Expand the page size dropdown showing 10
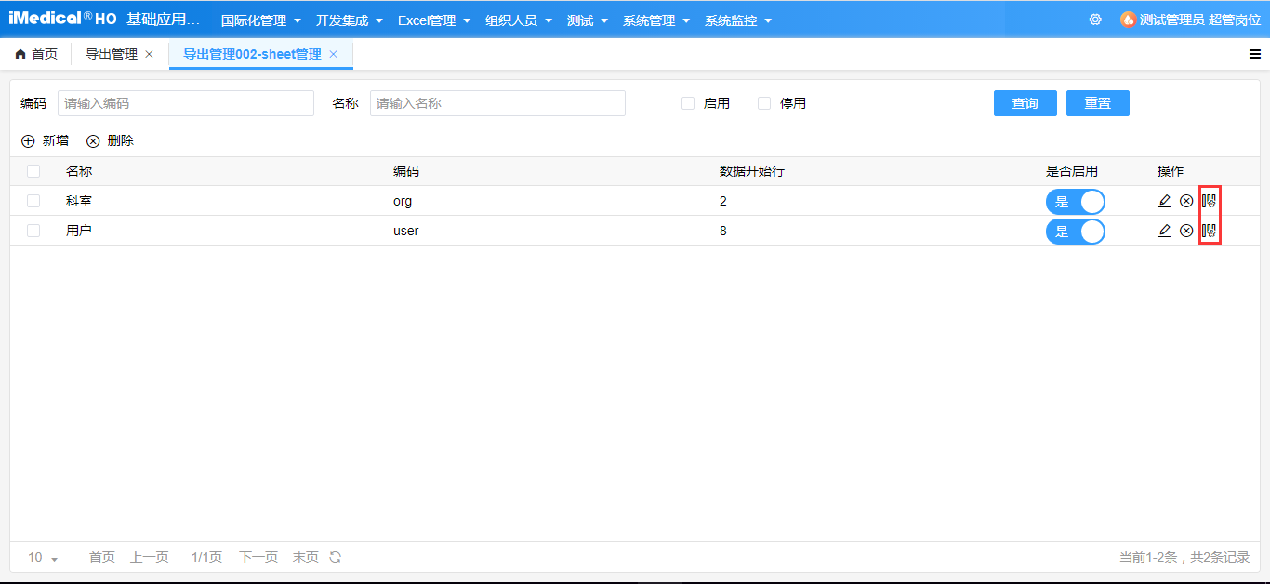This screenshot has width=1270, height=584. pyautogui.click(x=41, y=556)
